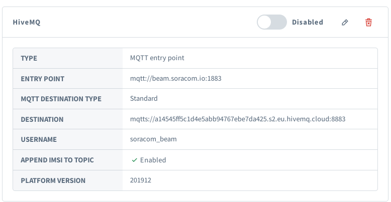The height and width of the screenshot is (202, 391).
Task: Delete HiveMQ using the red trash icon
Action: (x=368, y=23)
